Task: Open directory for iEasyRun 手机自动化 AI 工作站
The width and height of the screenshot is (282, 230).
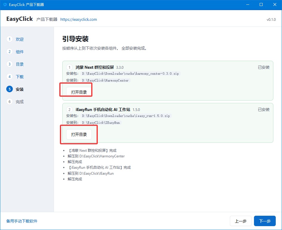Action: tap(79, 134)
